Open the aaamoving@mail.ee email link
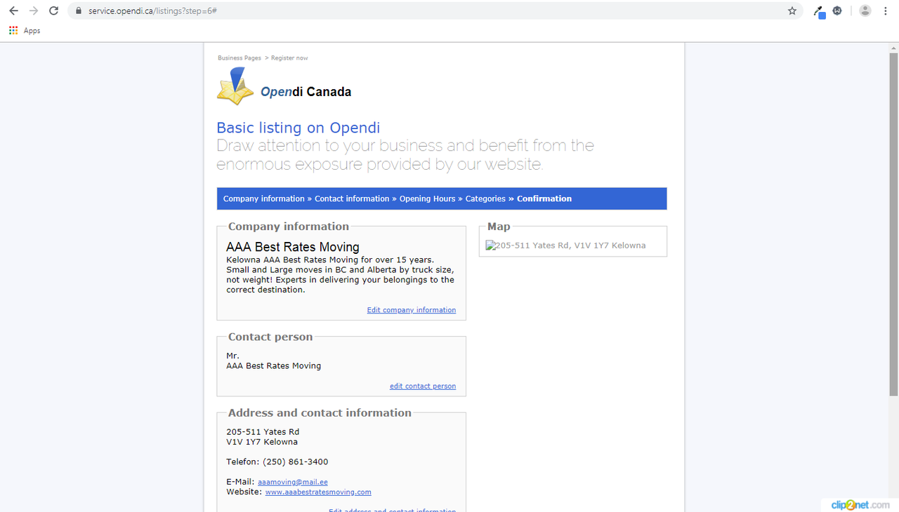The image size is (899, 512). click(x=293, y=483)
